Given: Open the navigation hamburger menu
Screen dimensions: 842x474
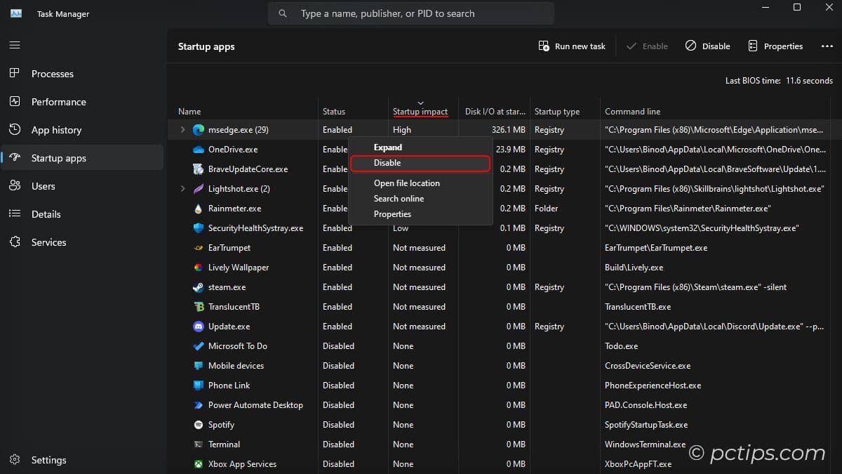Looking at the screenshot, I should 15,45.
